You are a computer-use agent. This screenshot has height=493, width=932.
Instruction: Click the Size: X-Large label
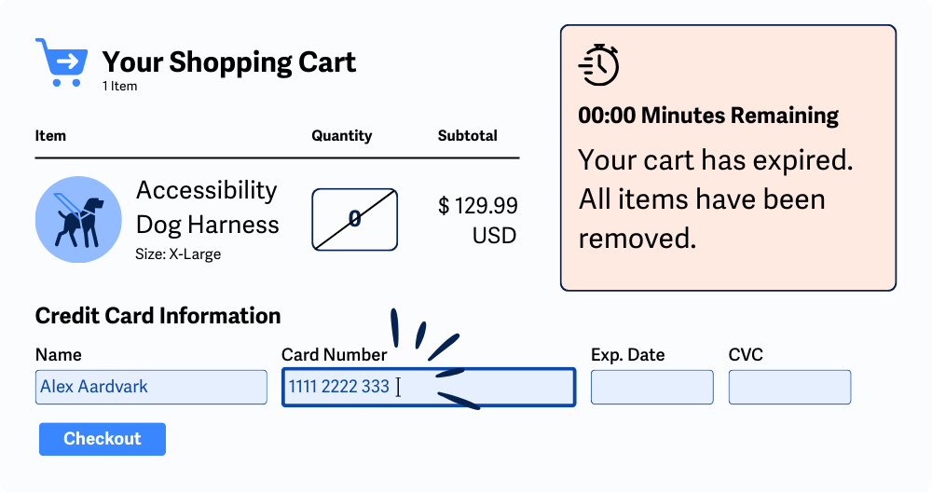[x=178, y=253]
